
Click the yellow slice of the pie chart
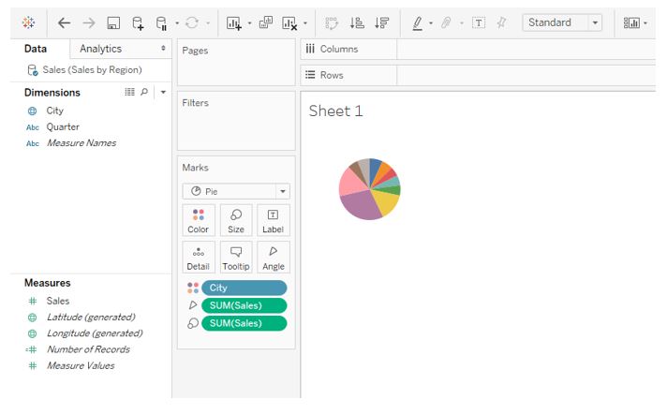pos(386,202)
